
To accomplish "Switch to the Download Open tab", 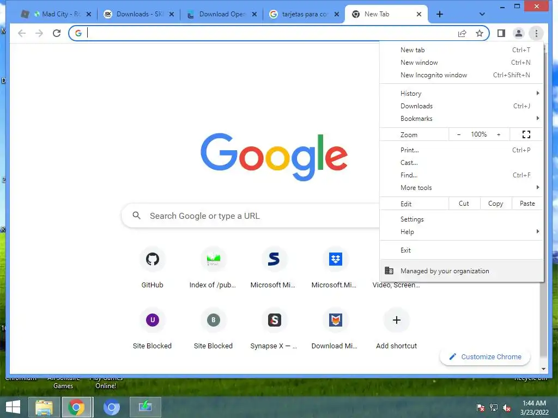I will 221,14.
